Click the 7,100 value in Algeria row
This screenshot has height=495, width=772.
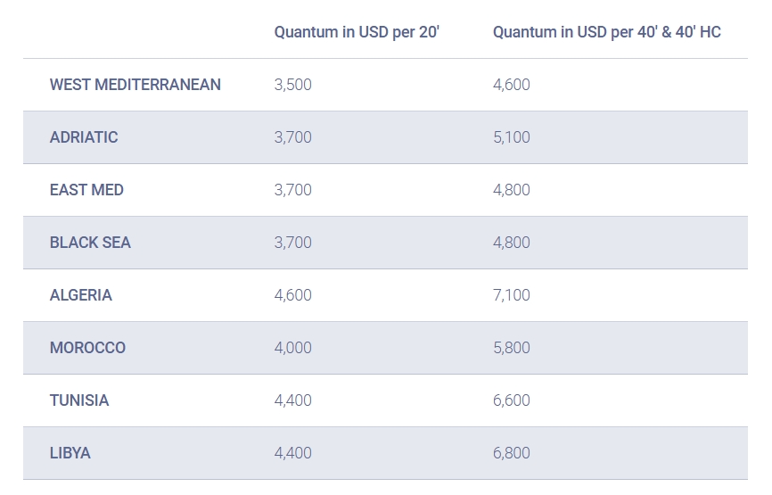(x=512, y=295)
